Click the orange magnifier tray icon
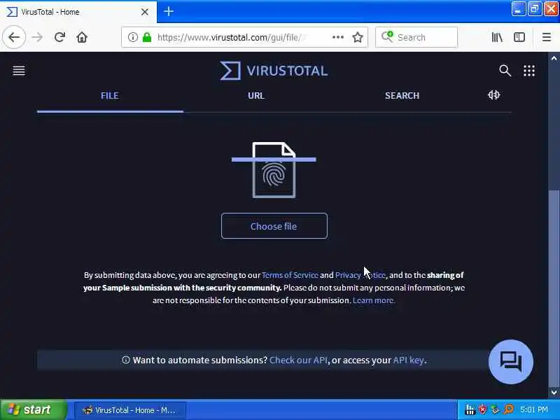This screenshot has height=420, width=560. pos(509,409)
